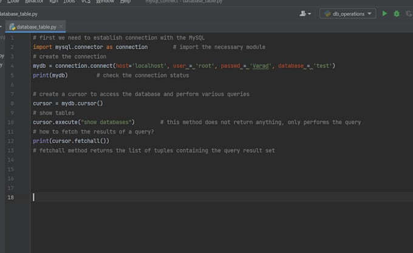The height and width of the screenshot is (253, 413).
Task: Start debugging with the green bug icon
Action: tap(397, 13)
